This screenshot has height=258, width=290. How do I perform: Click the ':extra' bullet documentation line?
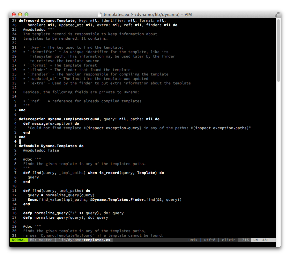[107, 83]
